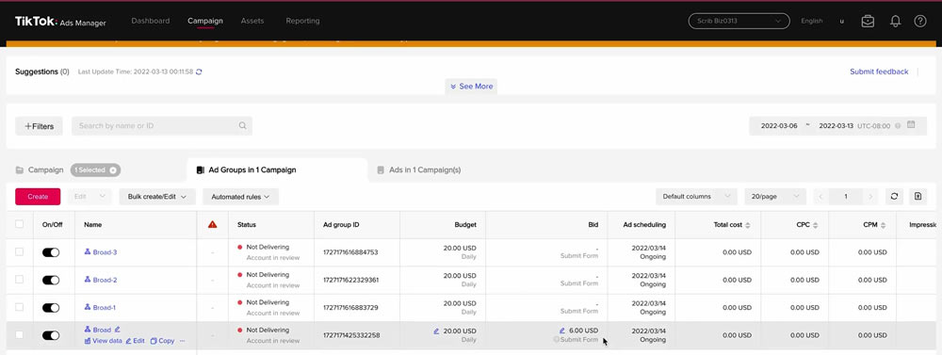Select Ad Groups in 1 Campaign tab
Screen dimensions: 942x355
(277, 170)
